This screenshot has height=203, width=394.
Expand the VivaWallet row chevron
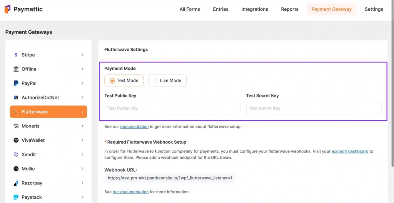coord(82,140)
